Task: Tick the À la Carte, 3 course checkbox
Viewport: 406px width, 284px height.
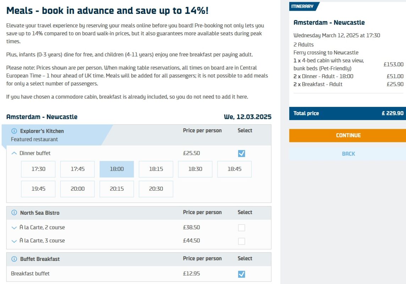Action: (x=241, y=241)
